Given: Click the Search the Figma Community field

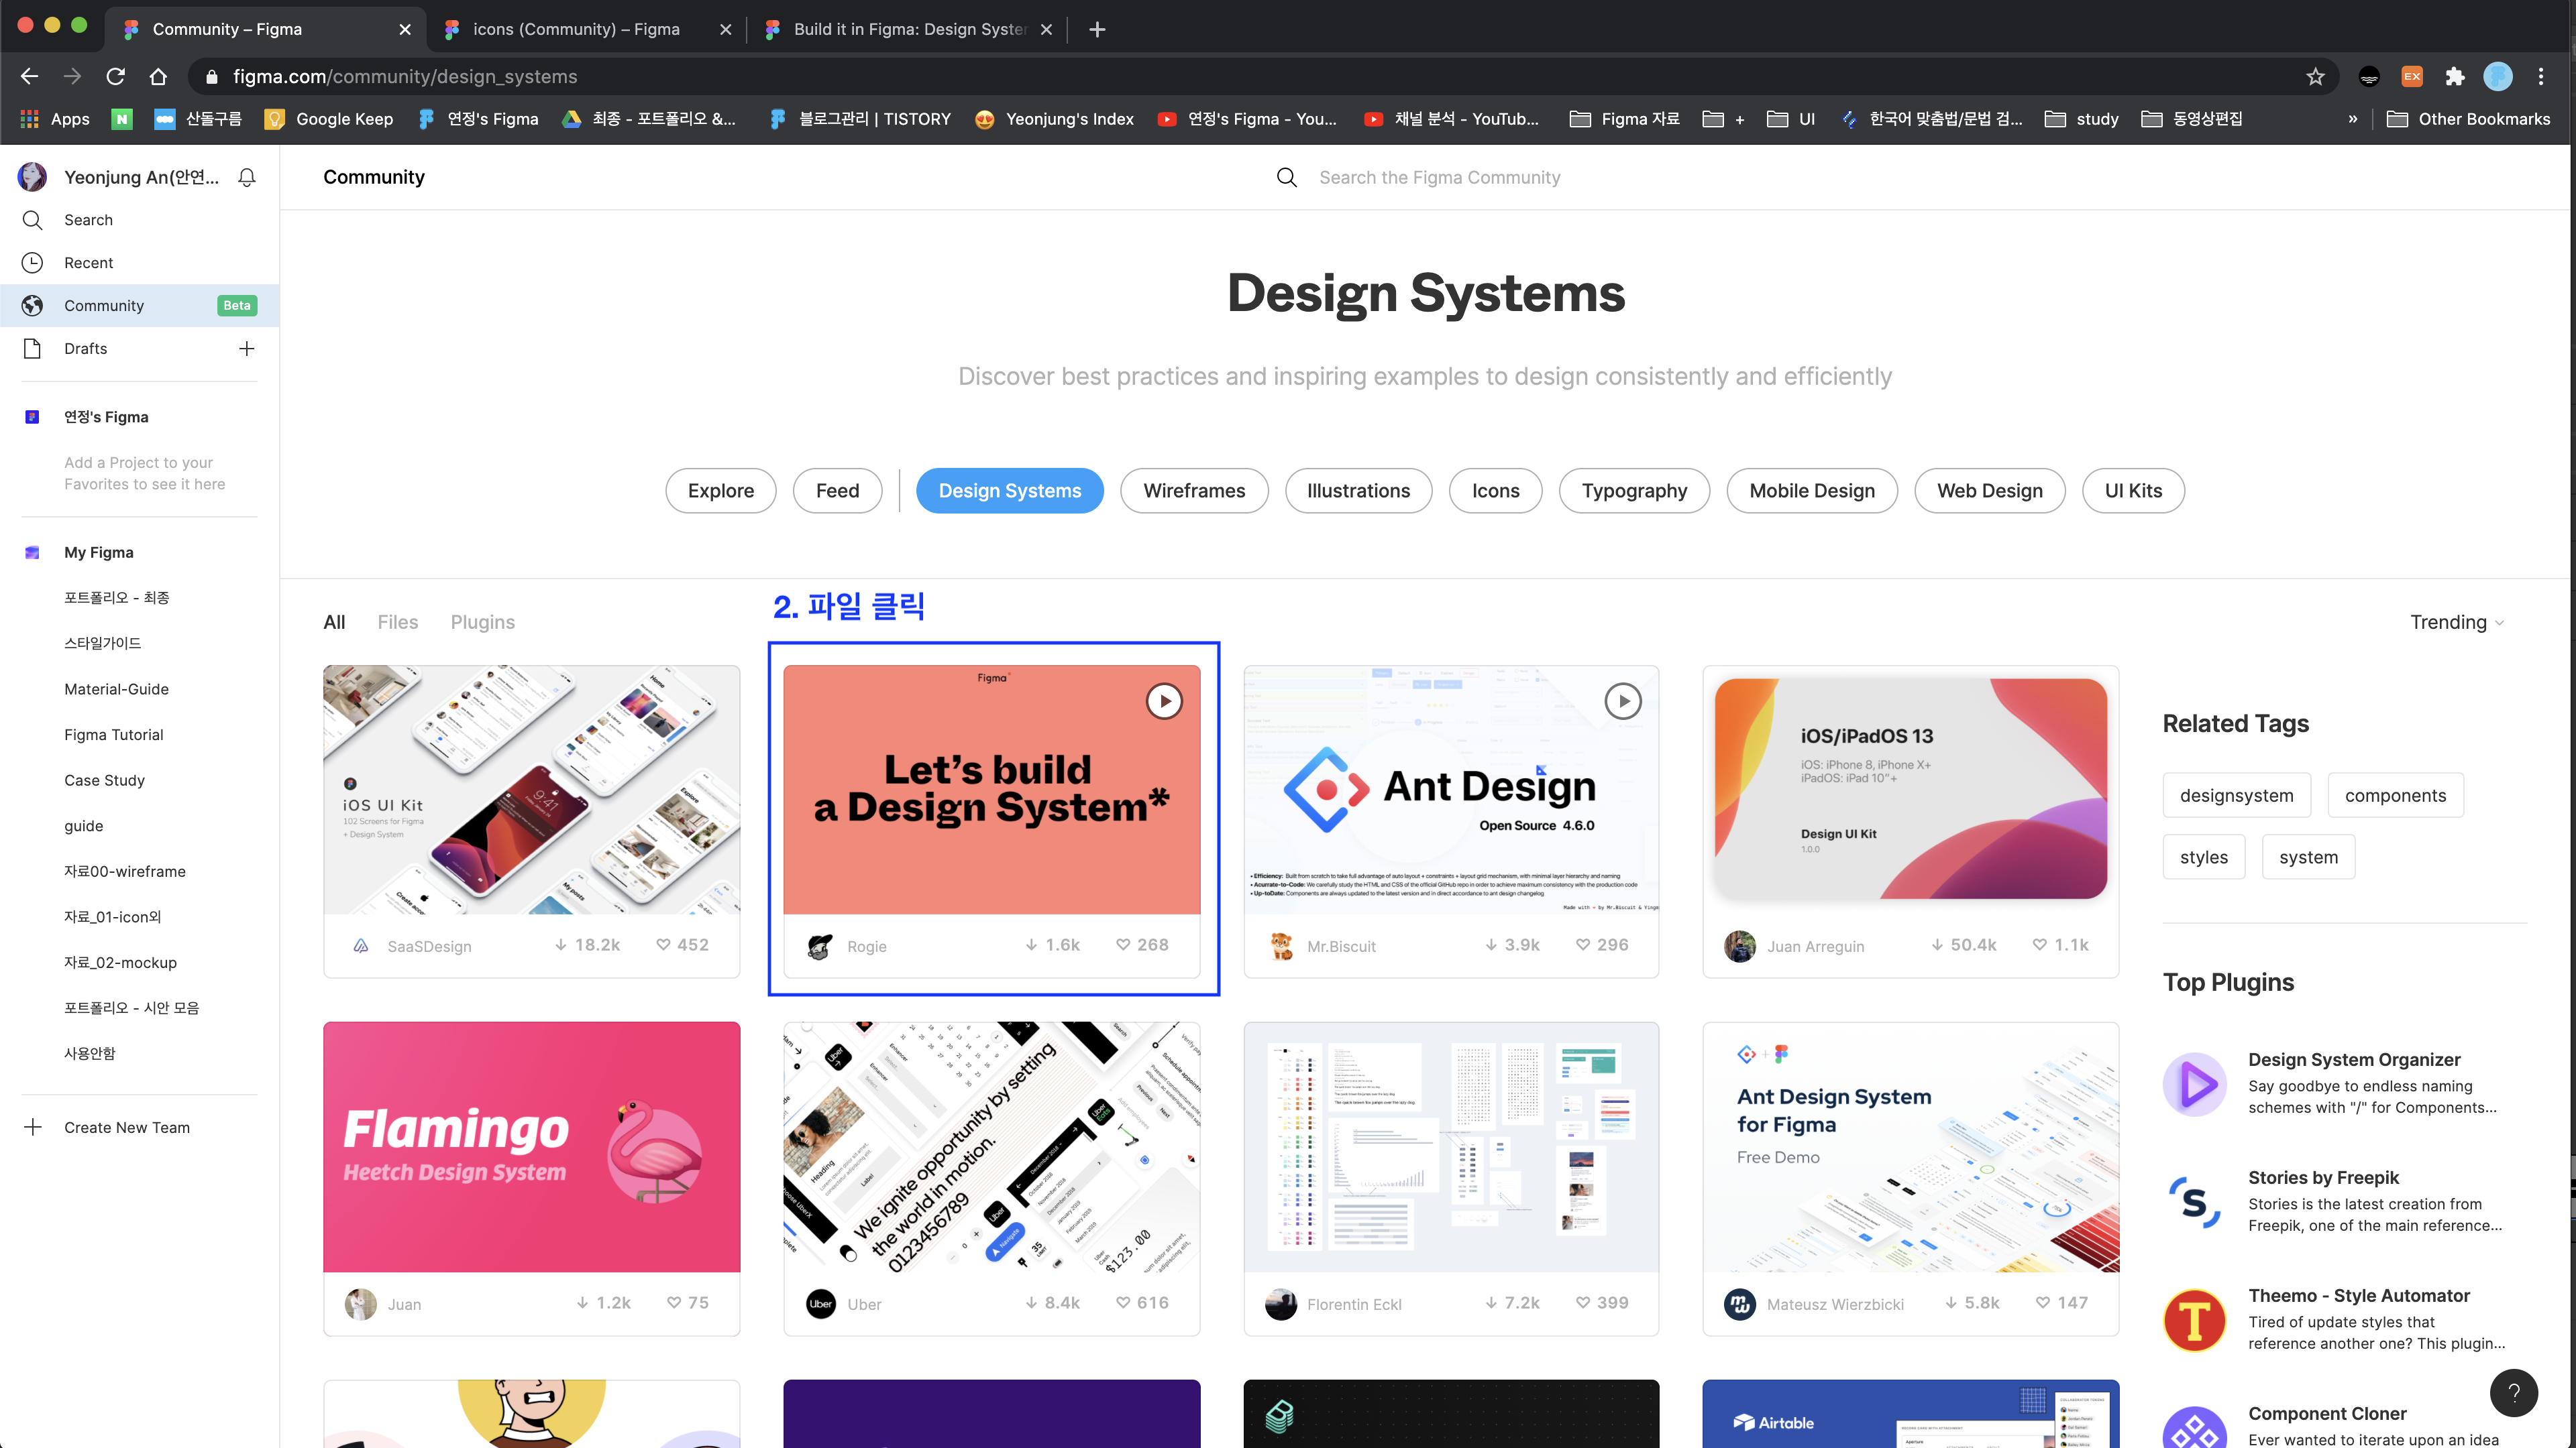Looking at the screenshot, I should [1439, 178].
